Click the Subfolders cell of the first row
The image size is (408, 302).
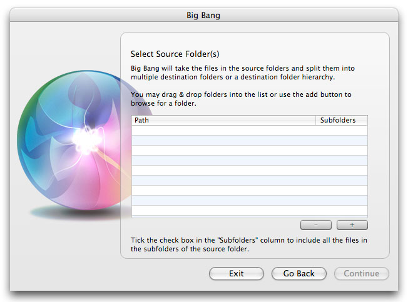click(x=342, y=131)
